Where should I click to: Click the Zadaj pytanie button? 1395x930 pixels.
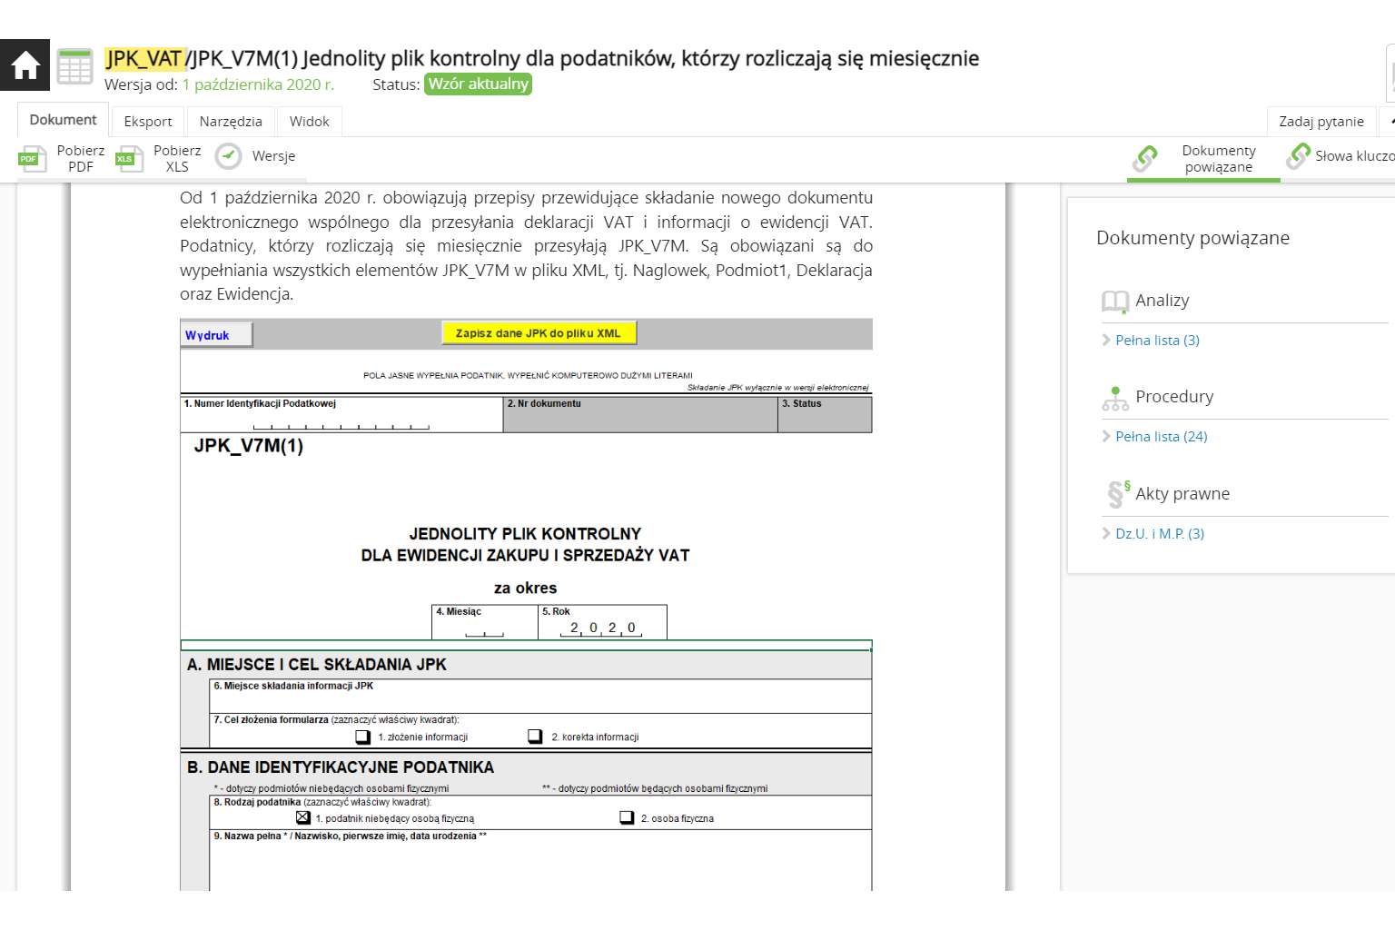[1321, 121]
